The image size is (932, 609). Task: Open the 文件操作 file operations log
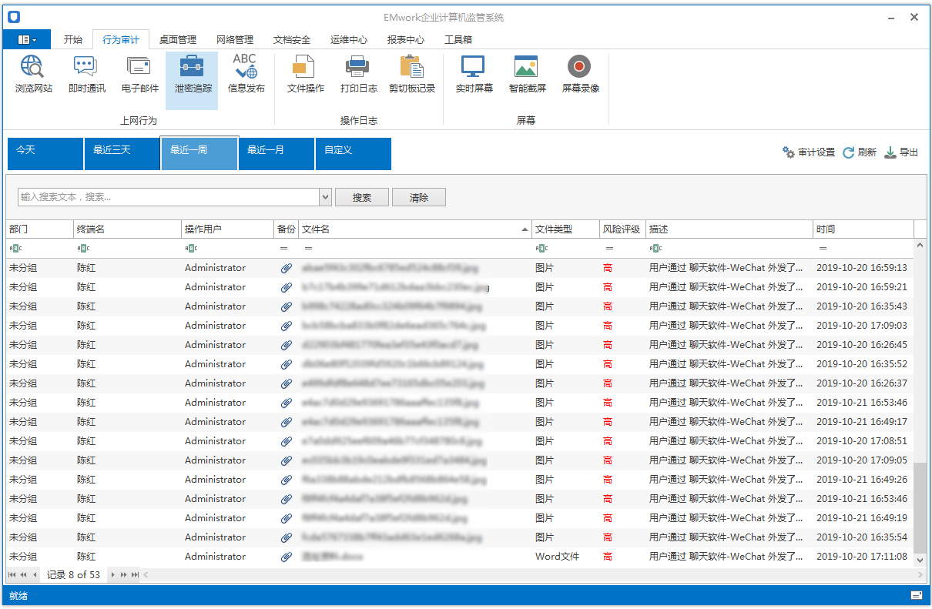point(305,75)
